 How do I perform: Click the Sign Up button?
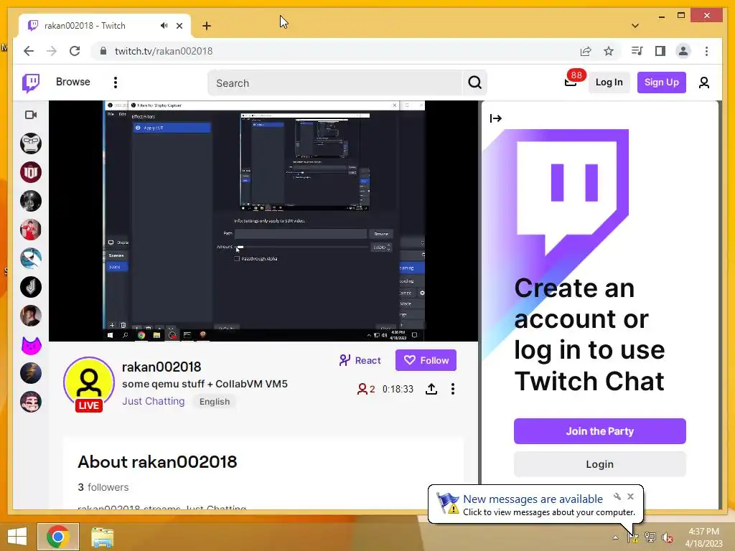[661, 83]
